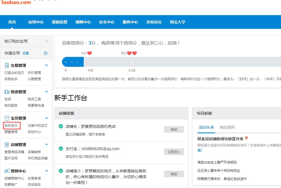
Task: Open 物流服务 link
Action: [x=11, y=105]
